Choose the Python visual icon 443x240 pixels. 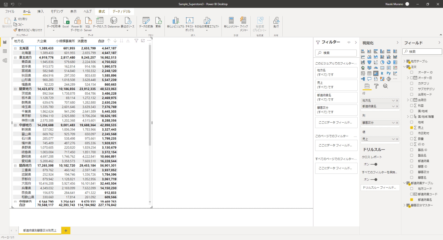coord(388,73)
